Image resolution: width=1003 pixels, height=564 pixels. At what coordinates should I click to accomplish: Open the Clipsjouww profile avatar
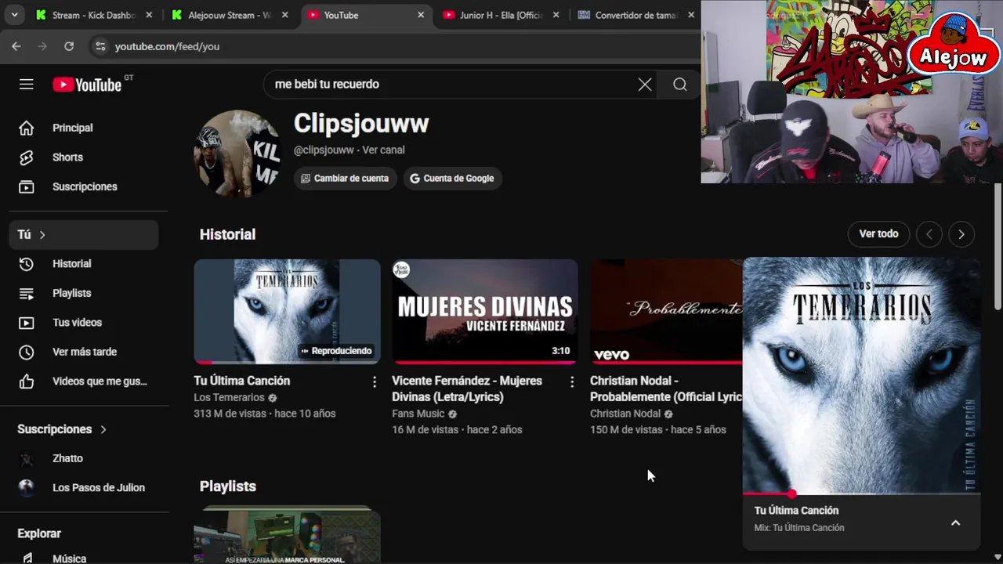[236, 154]
